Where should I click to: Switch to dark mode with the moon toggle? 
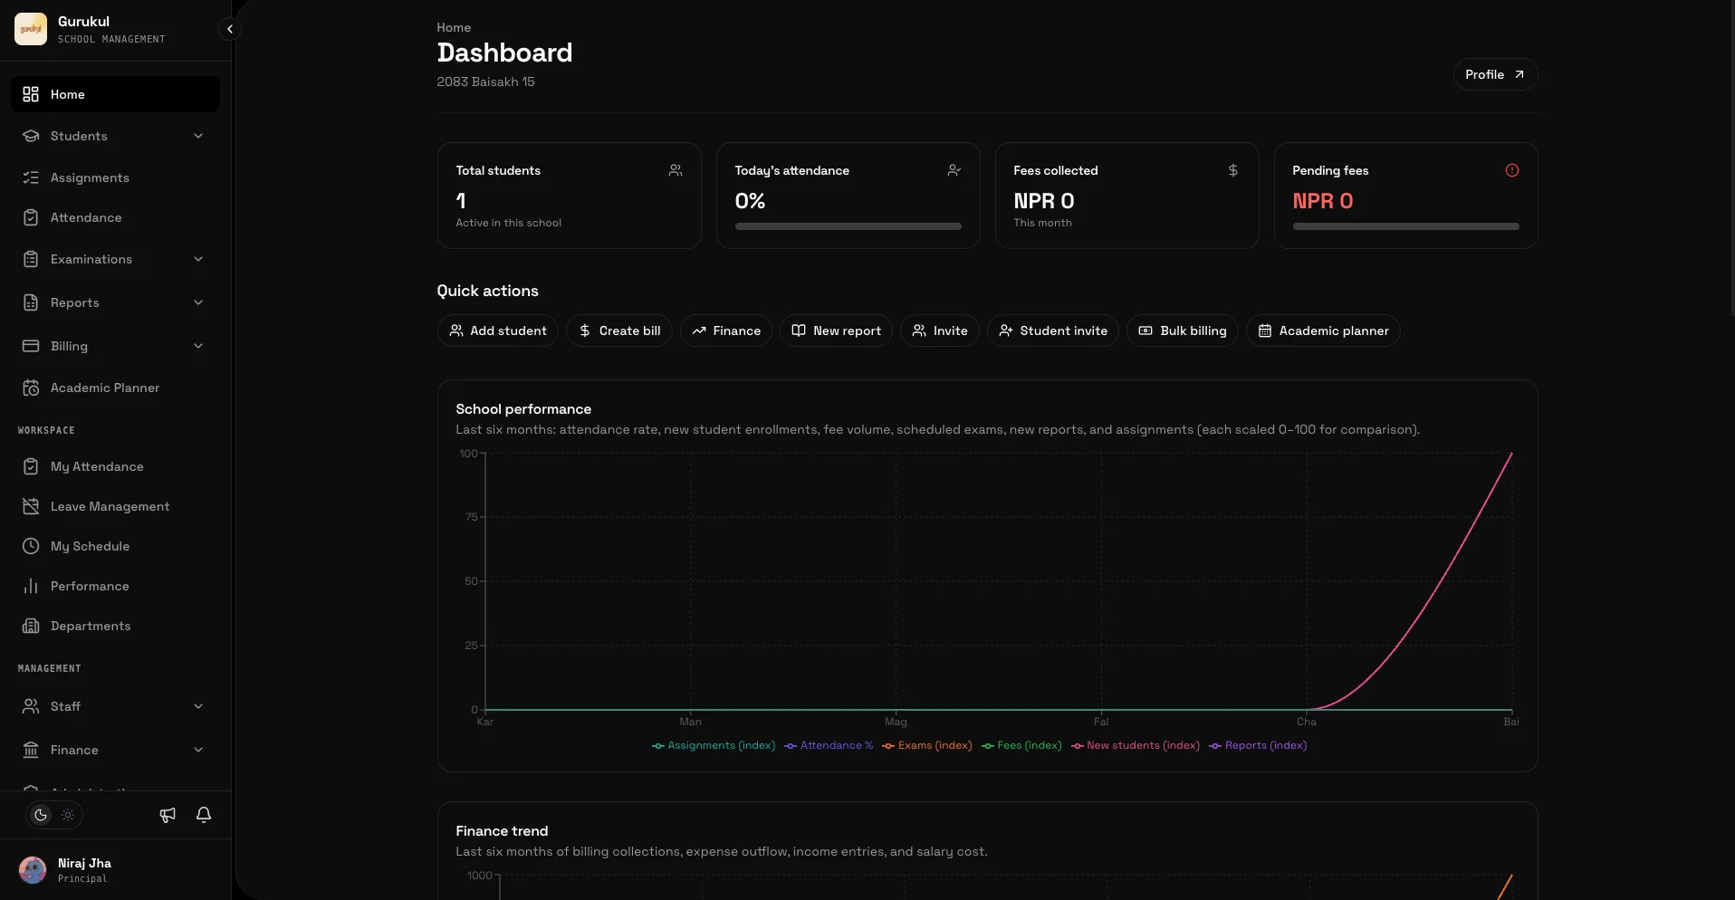(x=41, y=815)
